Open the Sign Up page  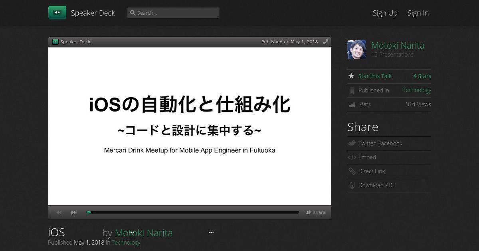click(x=385, y=13)
